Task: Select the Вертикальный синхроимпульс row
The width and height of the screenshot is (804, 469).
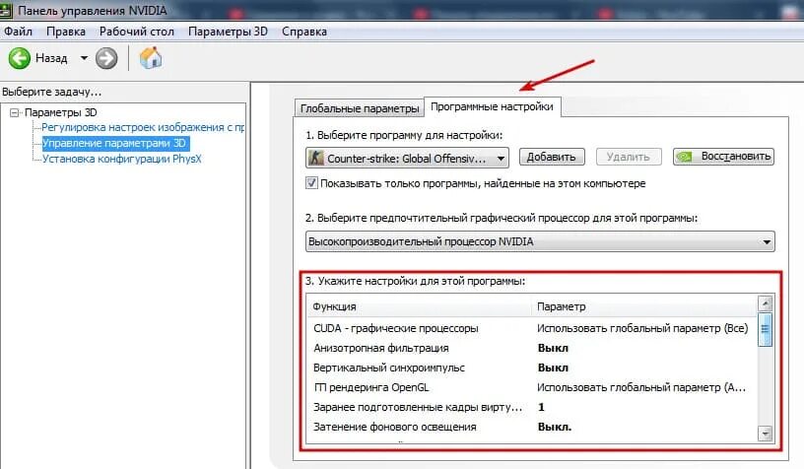Action: point(532,368)
